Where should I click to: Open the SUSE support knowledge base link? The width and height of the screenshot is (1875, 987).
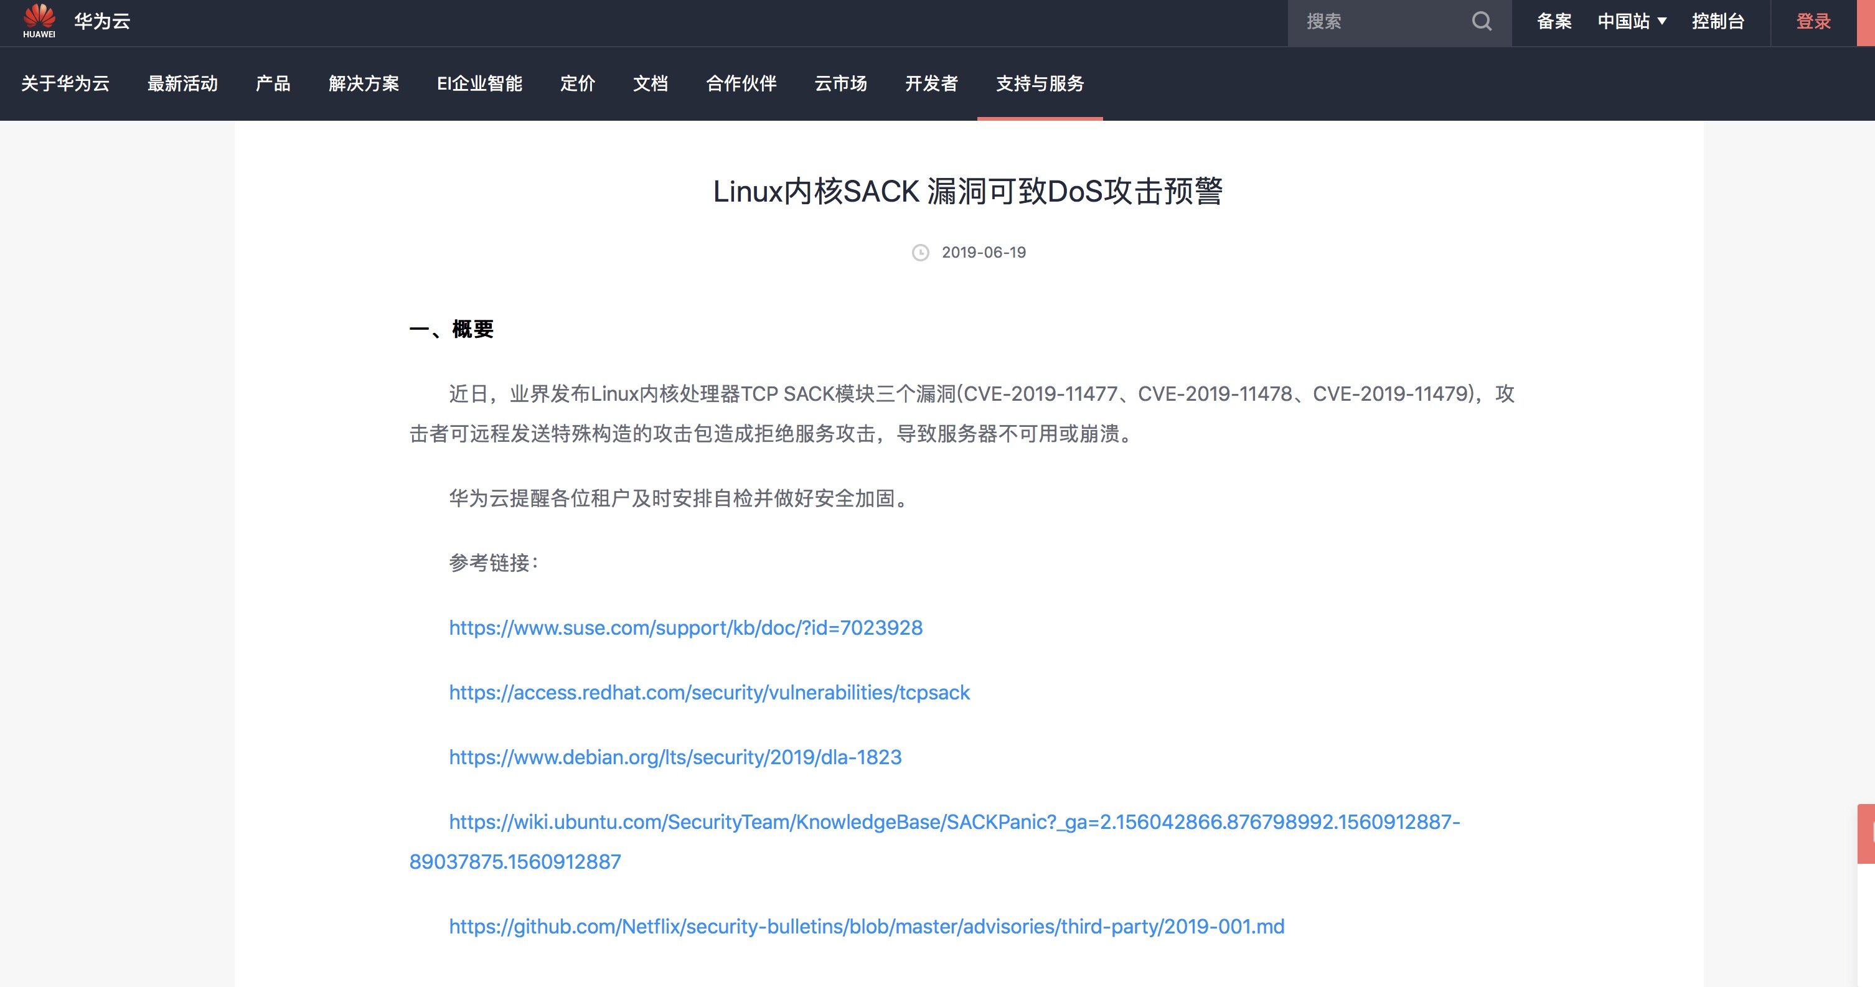(x=685, y=627)
